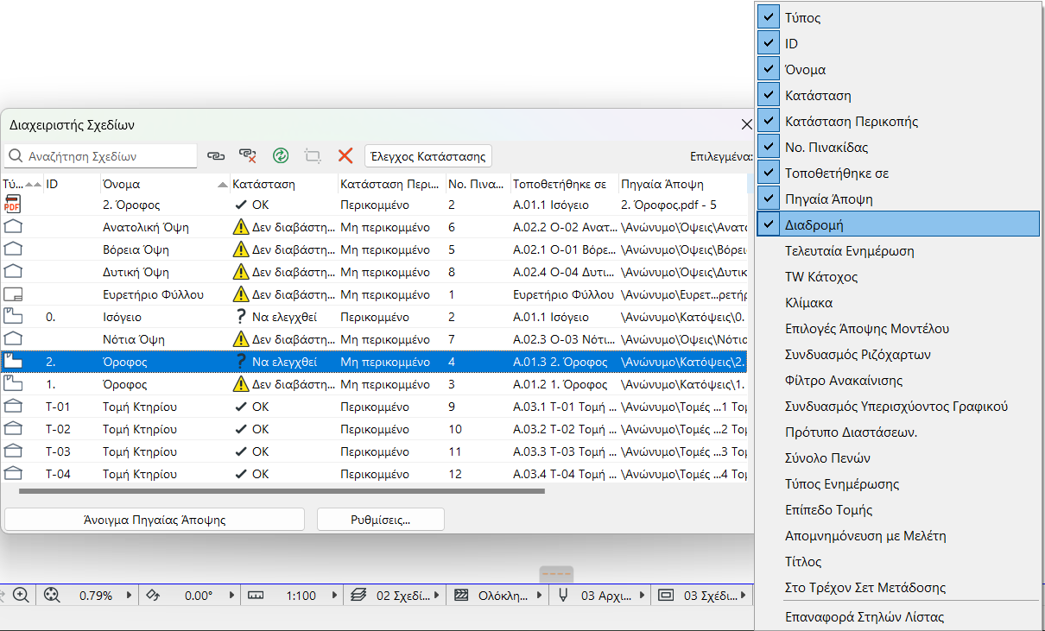Click the section icon of T-04 row
The image size is (1045, 631).
(12, 474)
